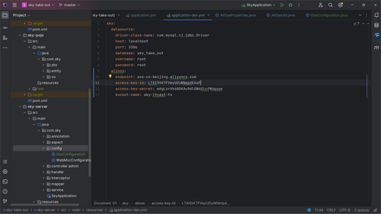Collapse the sky-server module

pyautogui.click(x=20, y=106)
